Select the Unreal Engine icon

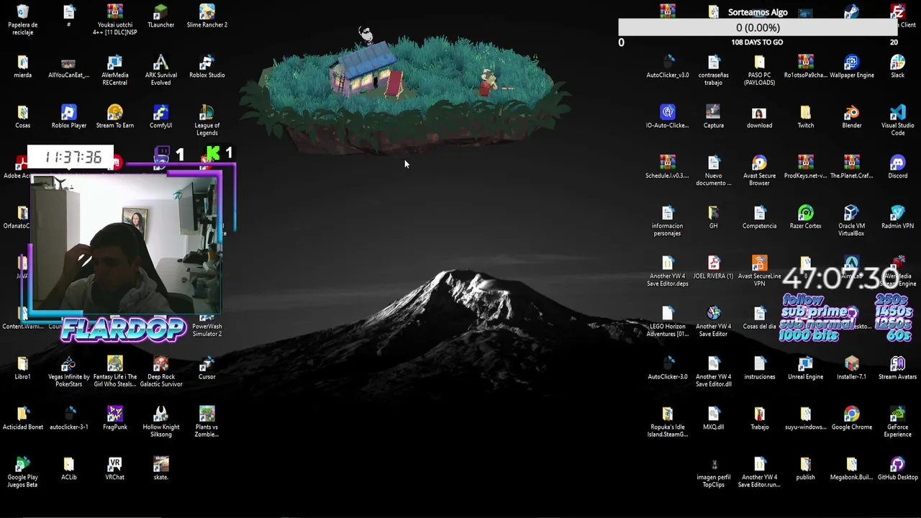tap(805, 365)
